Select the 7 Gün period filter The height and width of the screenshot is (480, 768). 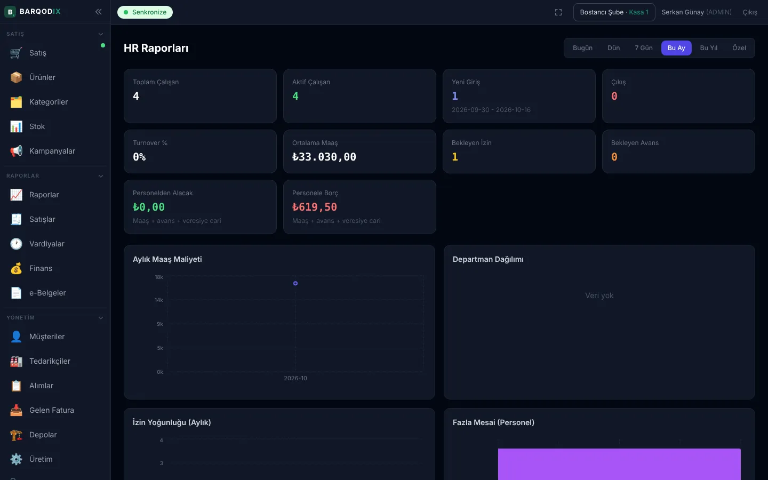(644, 48)
